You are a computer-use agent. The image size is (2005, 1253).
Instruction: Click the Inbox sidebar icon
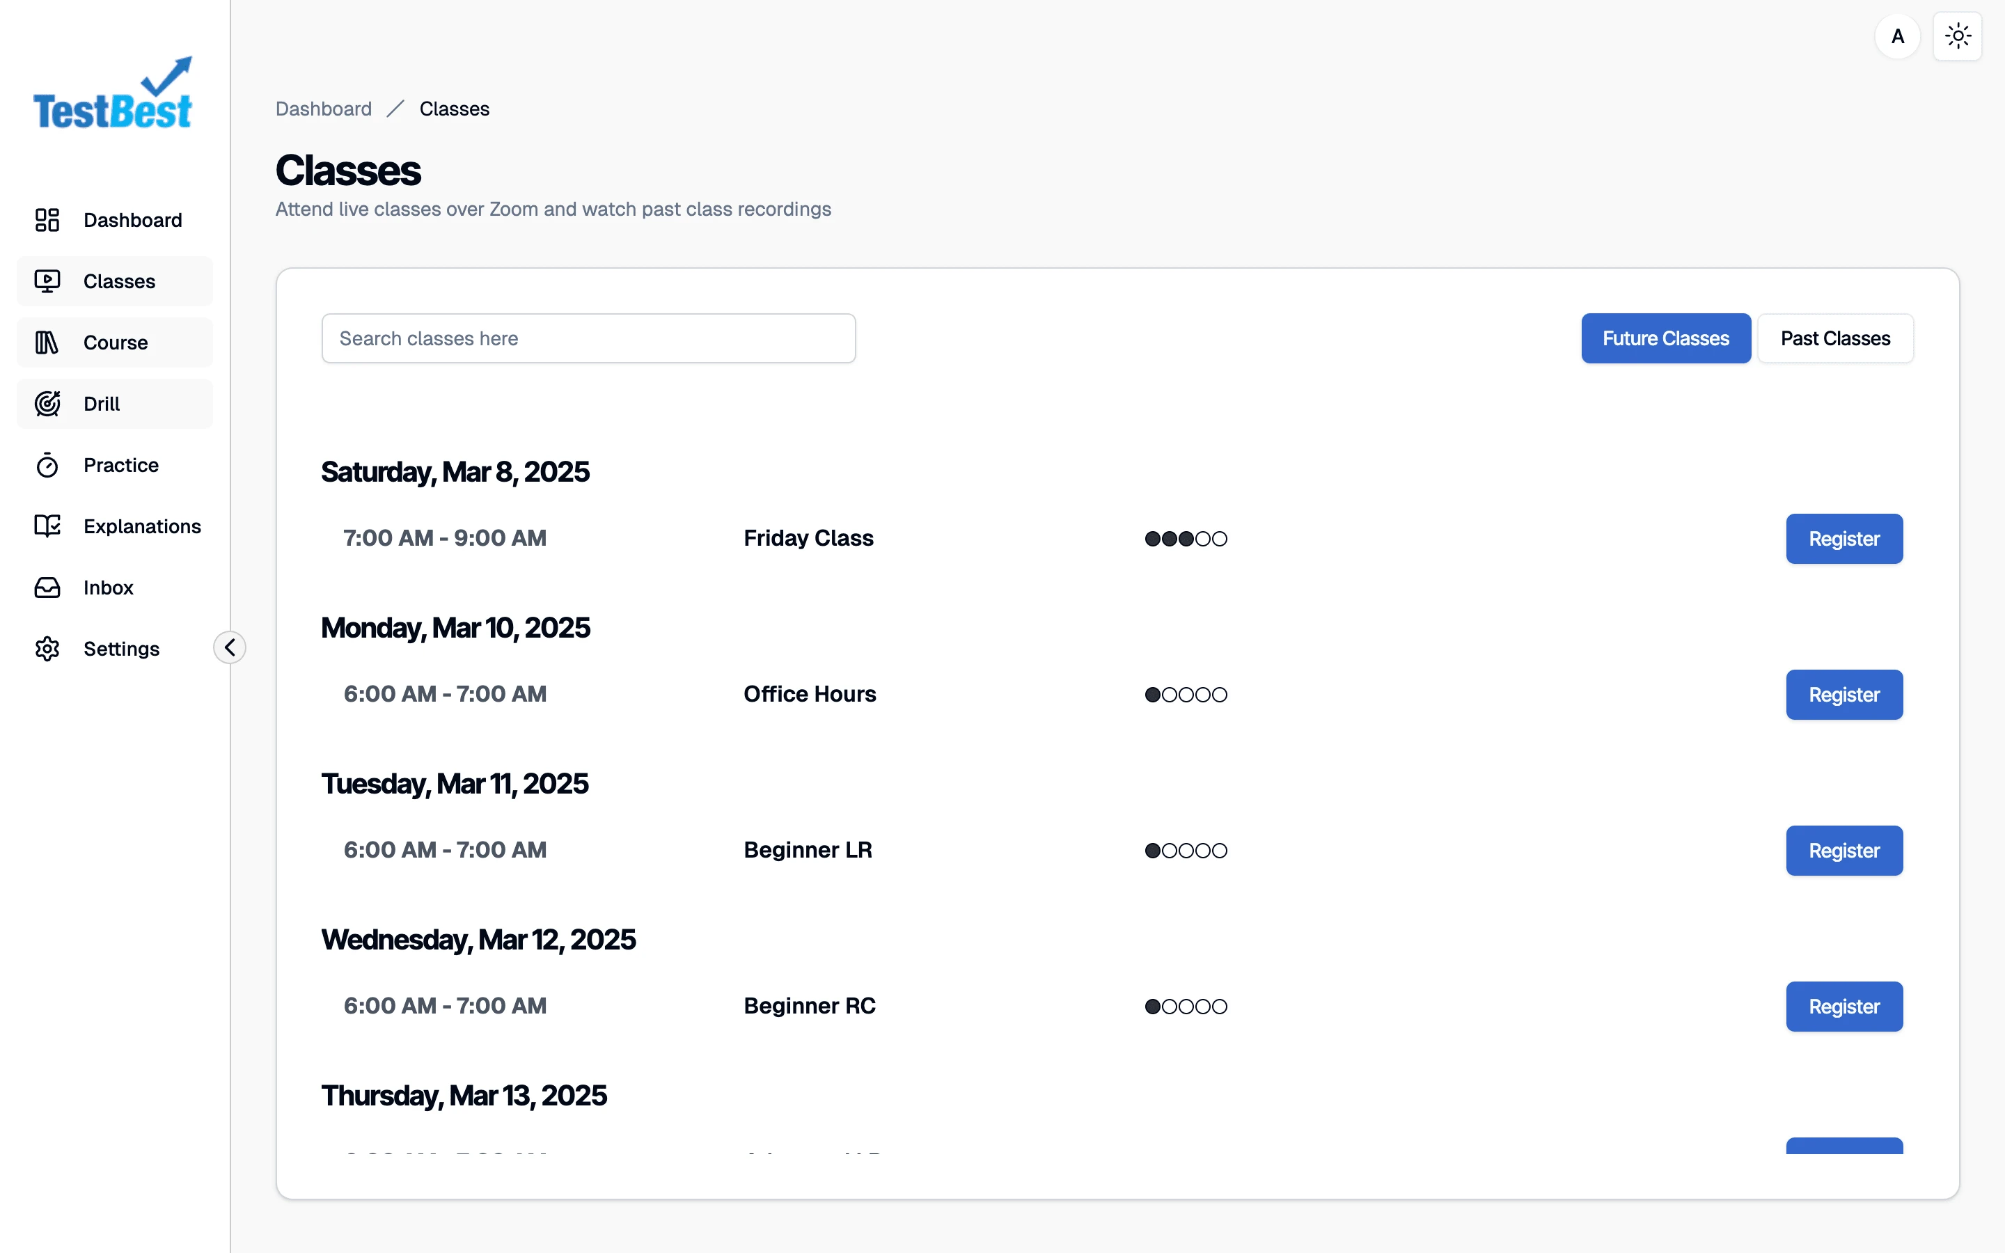click(47, 588)
